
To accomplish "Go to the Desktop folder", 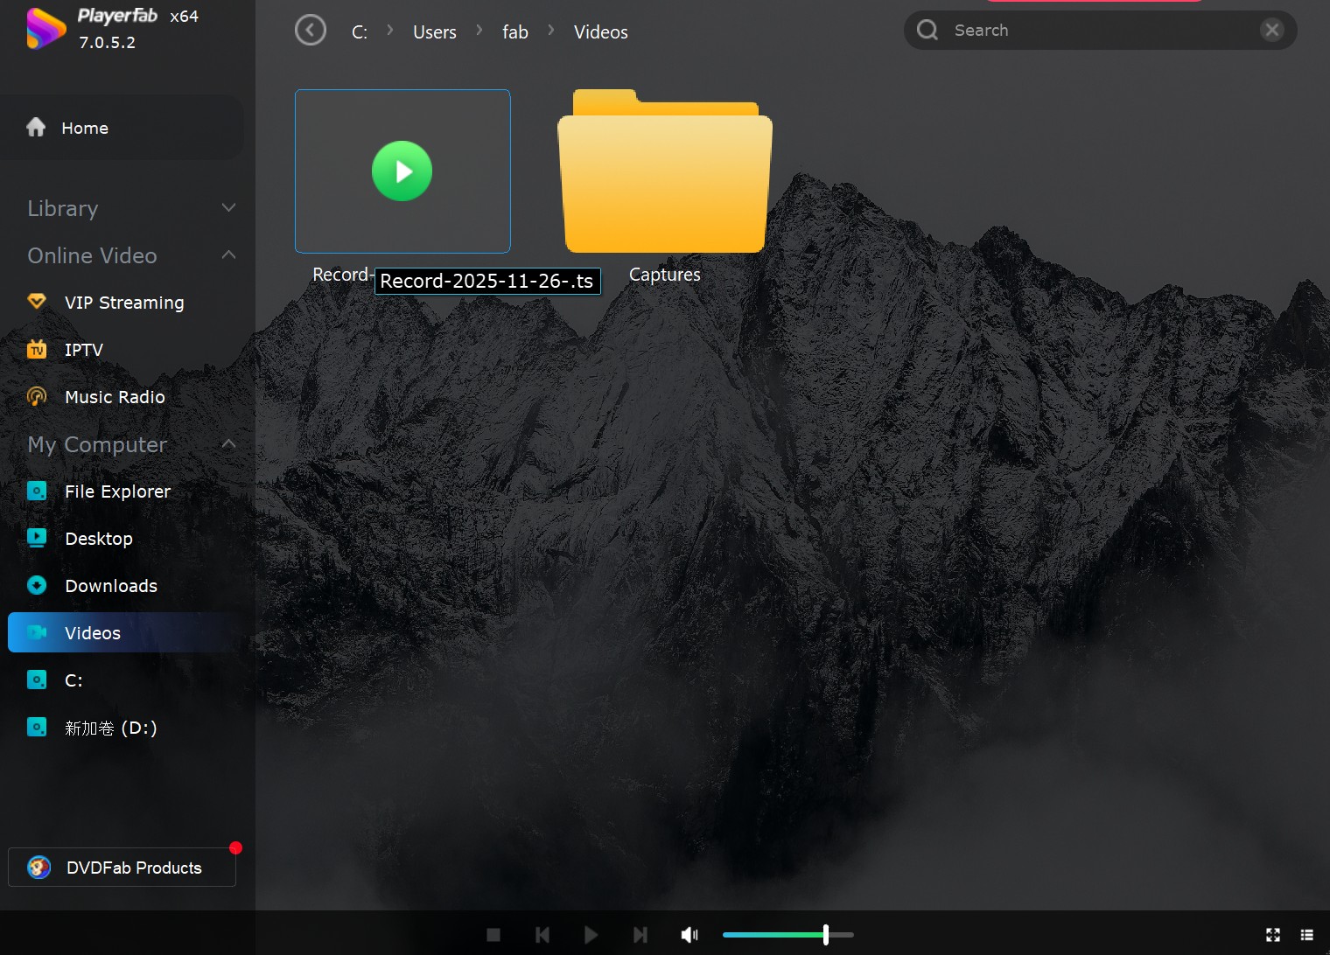I will pos(98,538).
